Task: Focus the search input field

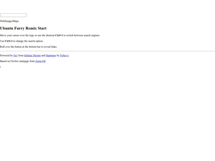Action: 13,15
